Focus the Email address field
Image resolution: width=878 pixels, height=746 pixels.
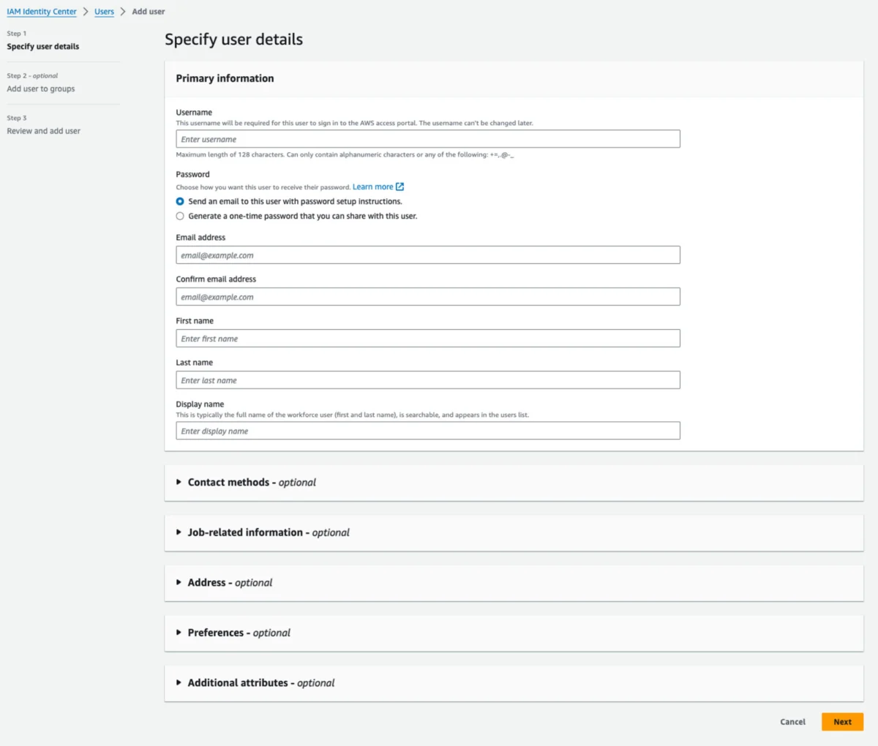428,255
